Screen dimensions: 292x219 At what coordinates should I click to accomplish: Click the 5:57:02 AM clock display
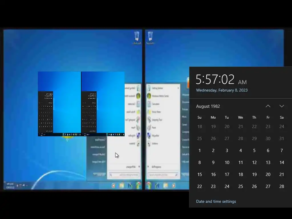(221, 80)
